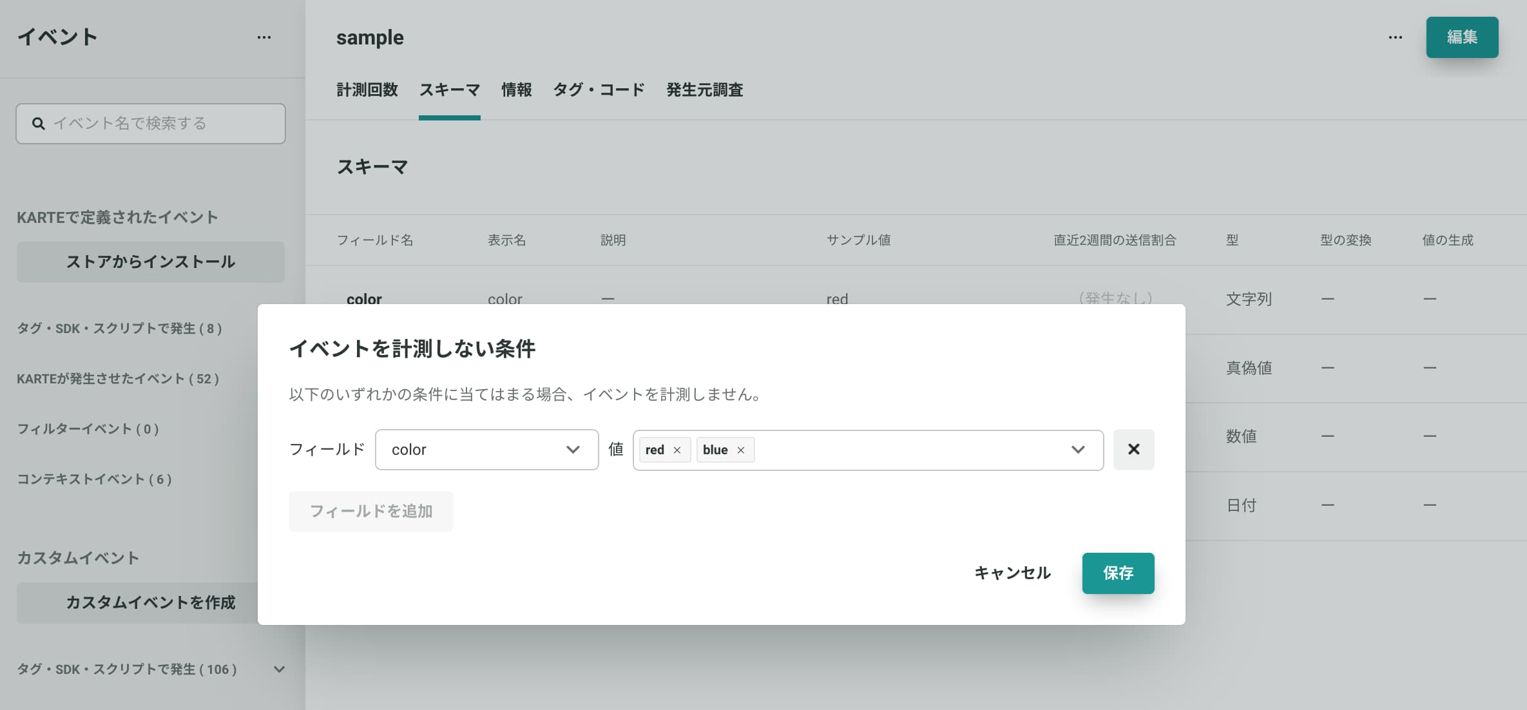The width and height of the screenshot is (1527, 710).
Task: Click the red sample value cell
Action: tap(837, 298)
